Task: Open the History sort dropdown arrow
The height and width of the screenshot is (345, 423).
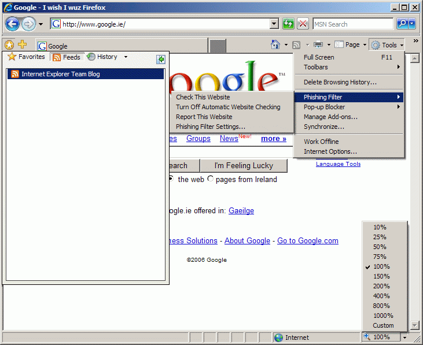Action: (126, 57)
